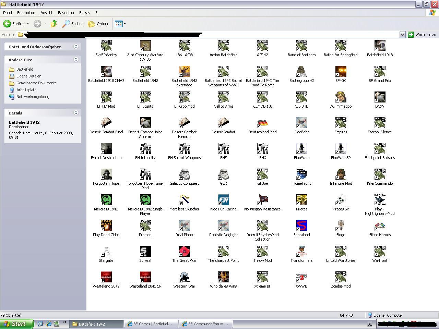Expand the address bar dropdown
The image size is (439, 329).
coord(402,35)
